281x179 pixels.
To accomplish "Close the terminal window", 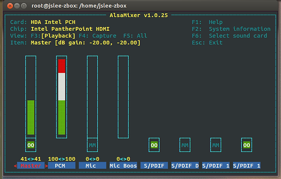I will tap(10, 6).
